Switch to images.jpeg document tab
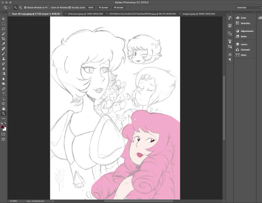This screenshot has height=203, width=262. (x=199, y=14)
